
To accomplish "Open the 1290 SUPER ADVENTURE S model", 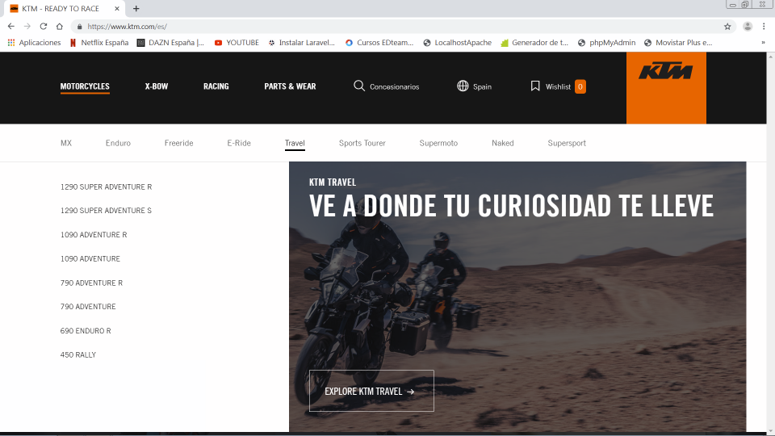I will coord(106,211).
